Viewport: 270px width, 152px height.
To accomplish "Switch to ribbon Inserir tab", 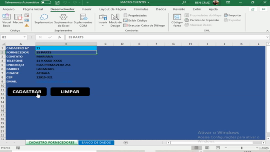I will coord(86,9).
